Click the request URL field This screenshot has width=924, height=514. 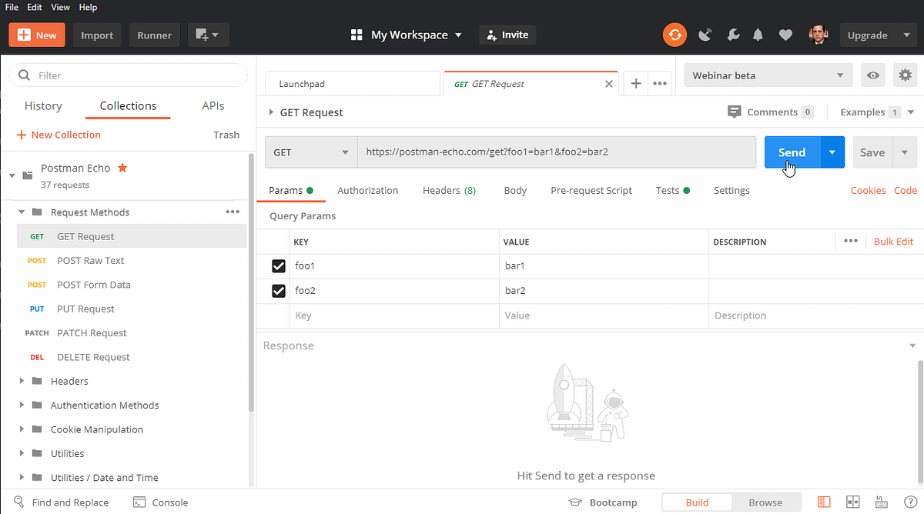point(556,152)
